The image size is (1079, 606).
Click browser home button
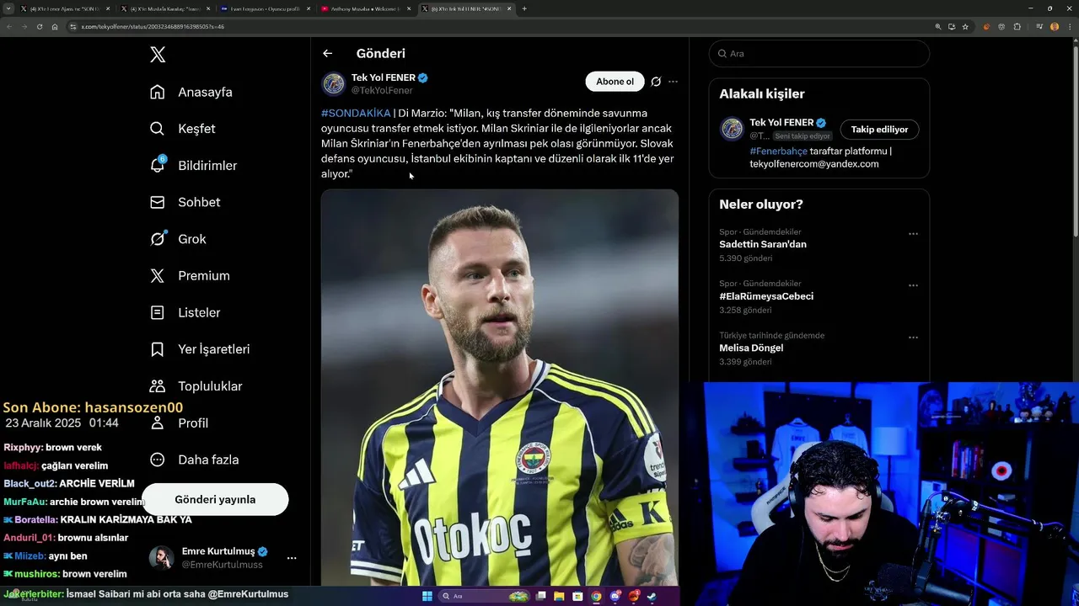tap(55, 26)
